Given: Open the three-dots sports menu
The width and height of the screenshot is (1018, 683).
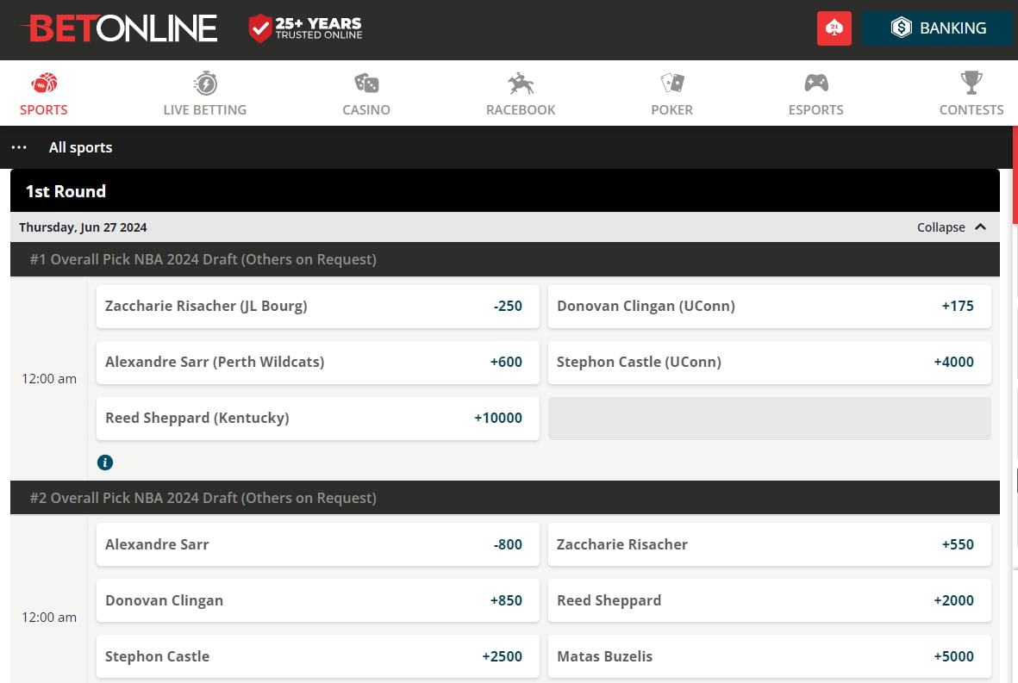Looking at the screenshot, I should pos(19,147).
